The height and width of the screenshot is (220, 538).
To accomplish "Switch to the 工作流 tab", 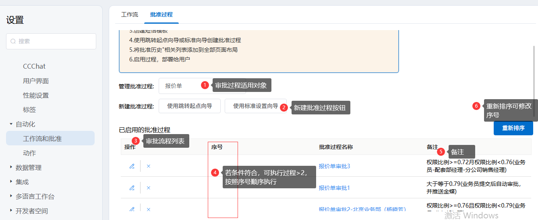I will pyautogui.click(x=130, y=14).
